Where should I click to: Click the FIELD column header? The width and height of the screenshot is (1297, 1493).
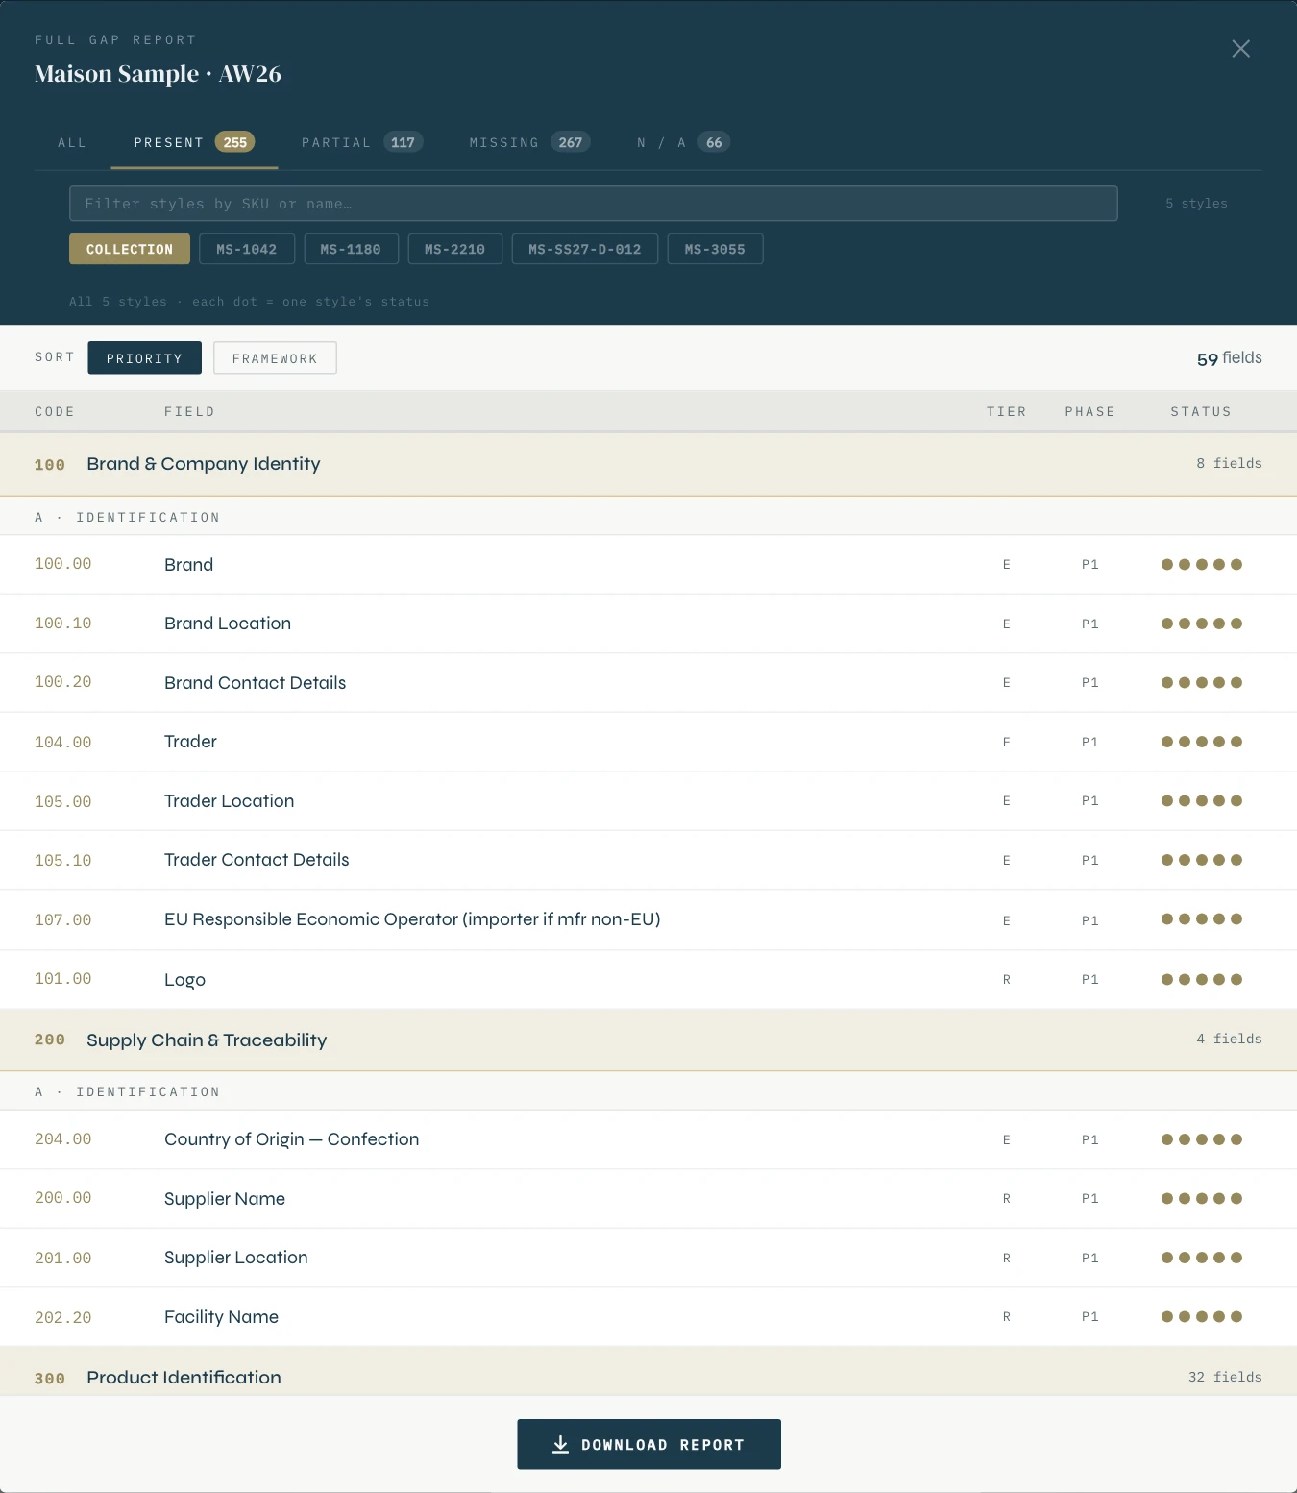click(x=189, y=412)
